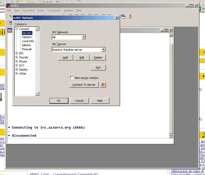Click the category tree scroll up arrow

(x=37, y=29)
